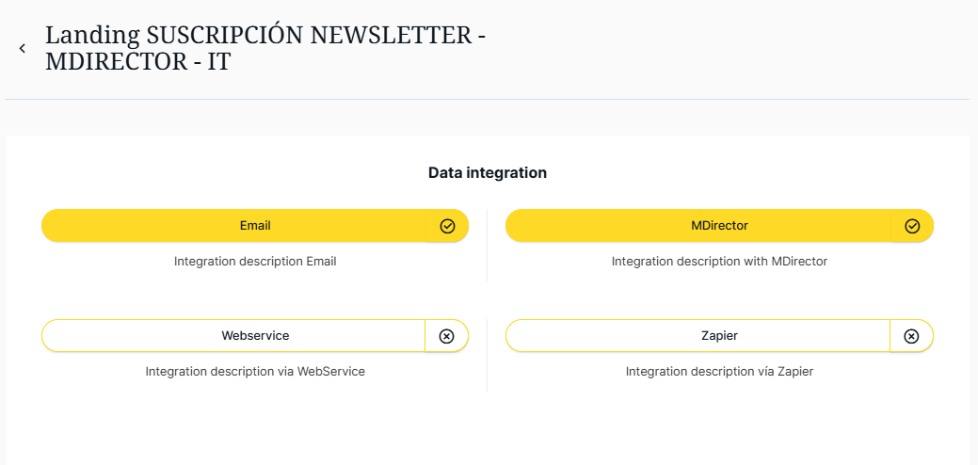
Task: Click the 'Data integration' section heading
Action: coord(488,173)
